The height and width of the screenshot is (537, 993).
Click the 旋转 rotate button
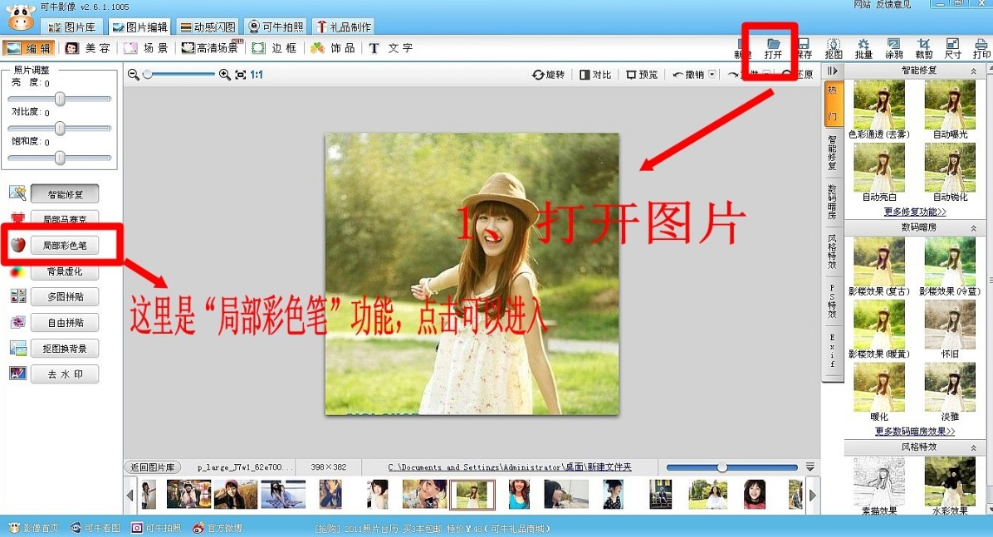click(x=548, y=75)
